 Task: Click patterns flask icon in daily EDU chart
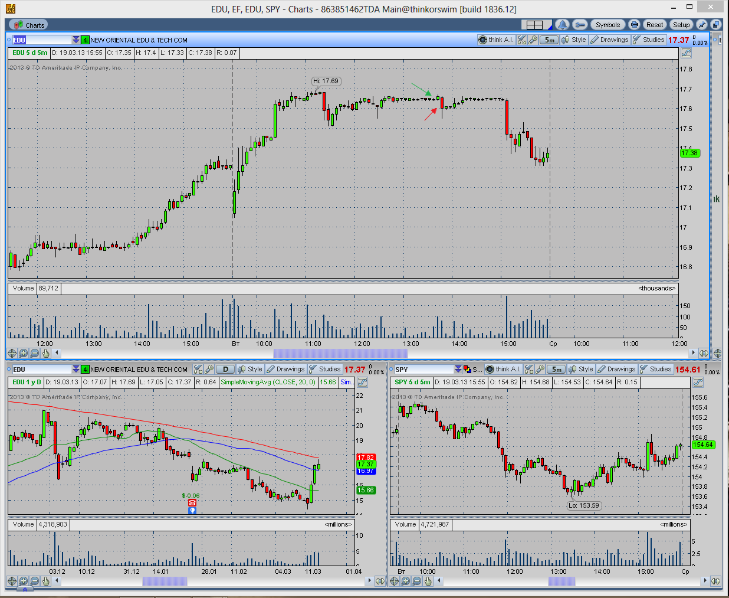(198, 369)
